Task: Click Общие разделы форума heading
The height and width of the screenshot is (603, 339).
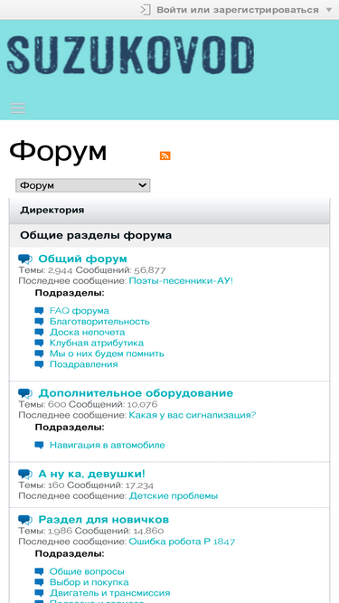Action: click(96, 235)
